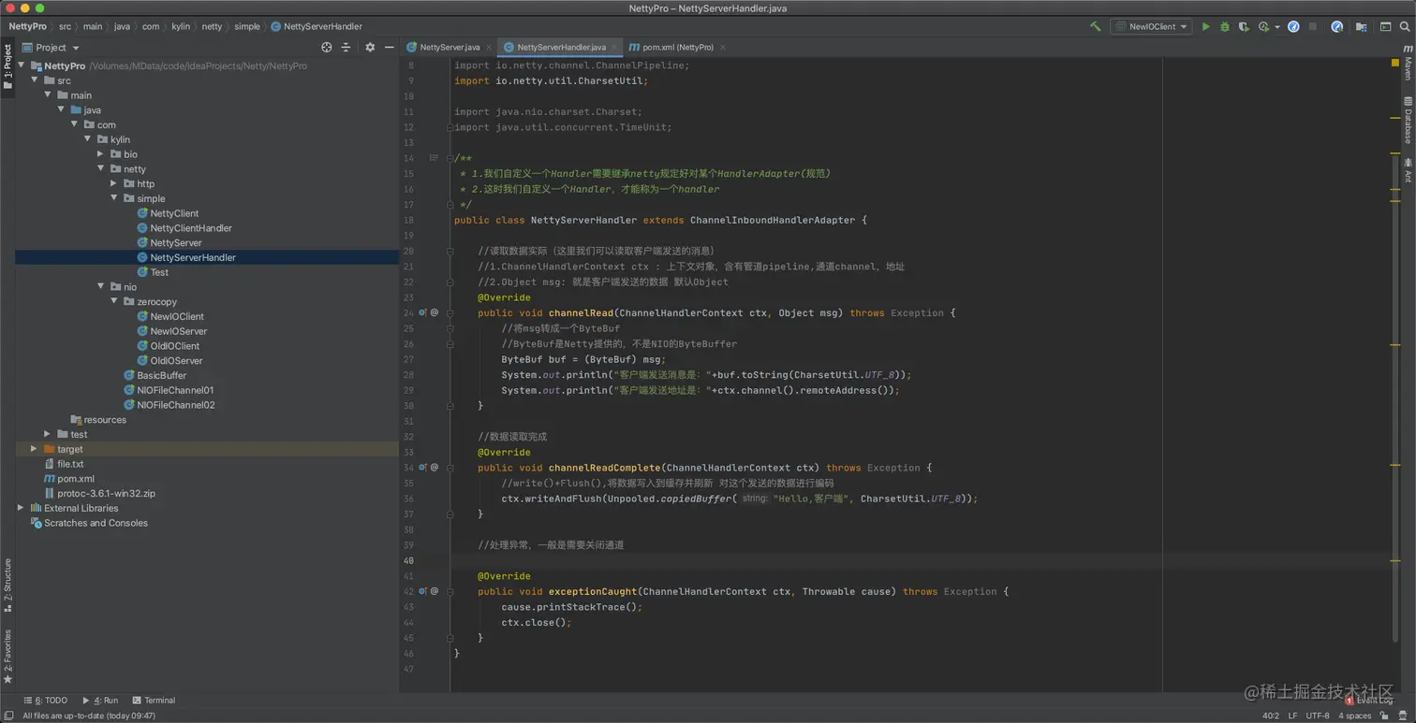
Task: Toggle the Structure tool window sidebar
Action: [7, 584]
